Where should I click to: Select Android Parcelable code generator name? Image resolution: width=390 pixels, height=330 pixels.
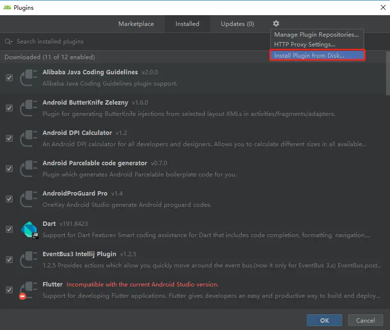[x=95, y=163]
